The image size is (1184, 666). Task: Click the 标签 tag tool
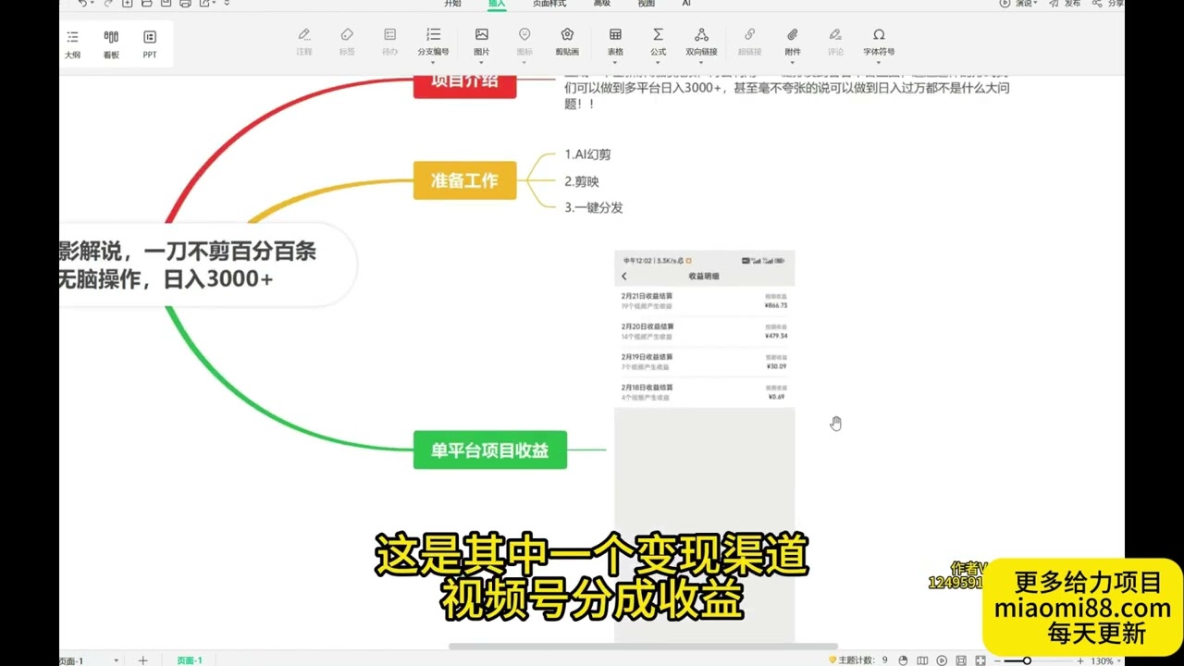(x=347, y=42)
